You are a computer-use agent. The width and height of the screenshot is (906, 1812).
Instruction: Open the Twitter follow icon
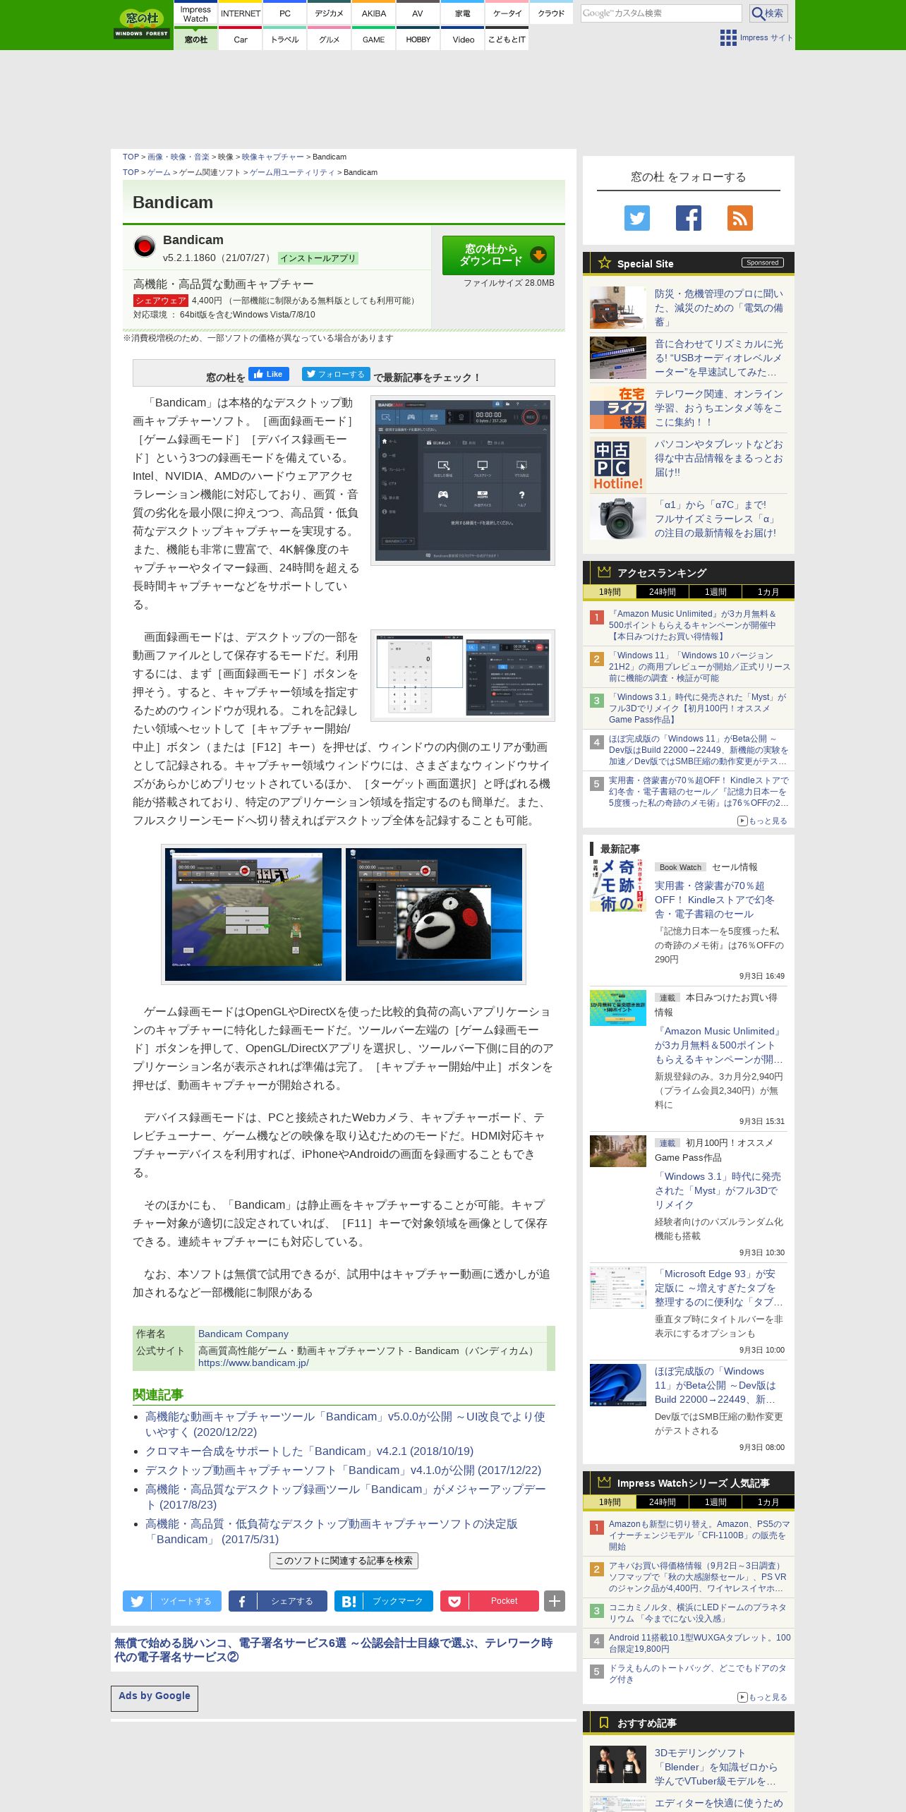point(637,218)
